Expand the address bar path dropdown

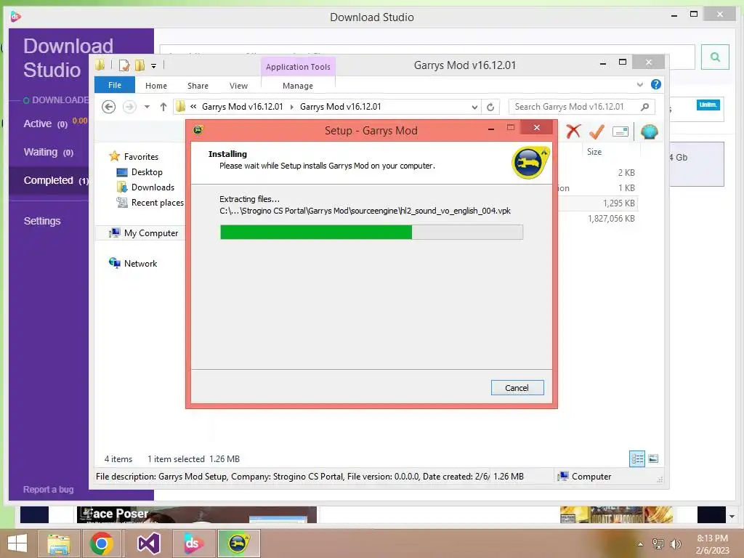(x=474, y=108)
